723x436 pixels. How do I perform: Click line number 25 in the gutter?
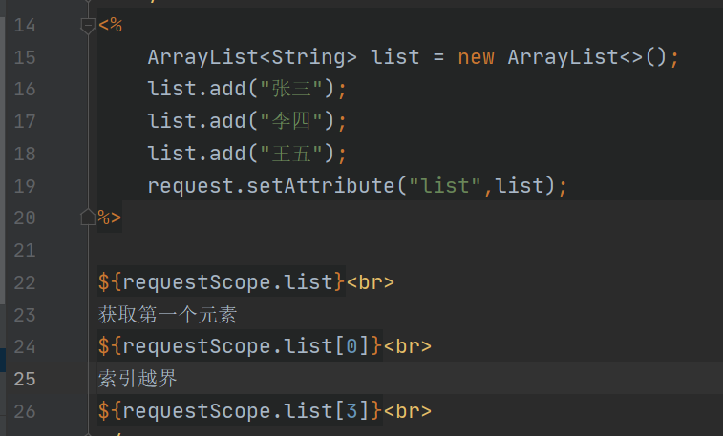(25, 379)
